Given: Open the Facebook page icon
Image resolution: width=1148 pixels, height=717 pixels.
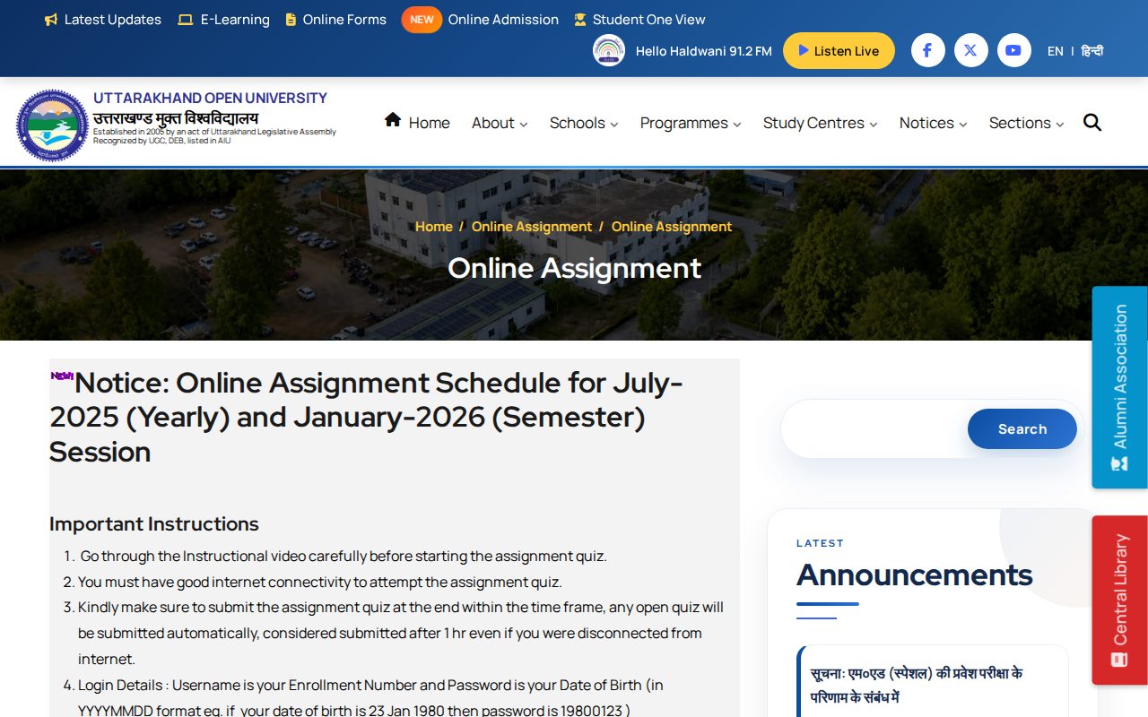Looking at the screenshot, I should coord(928,50).
